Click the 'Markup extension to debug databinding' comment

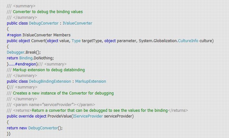[49, 70]
